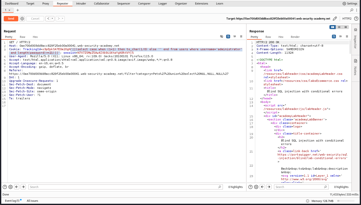This screenshot has height=205, width=361.
Task: Jump to next response search match
Action: pos(269,187)
